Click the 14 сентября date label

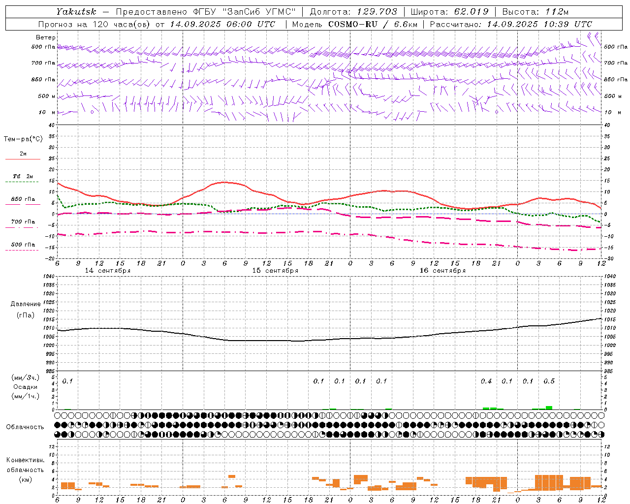click(x=108, y=271)
